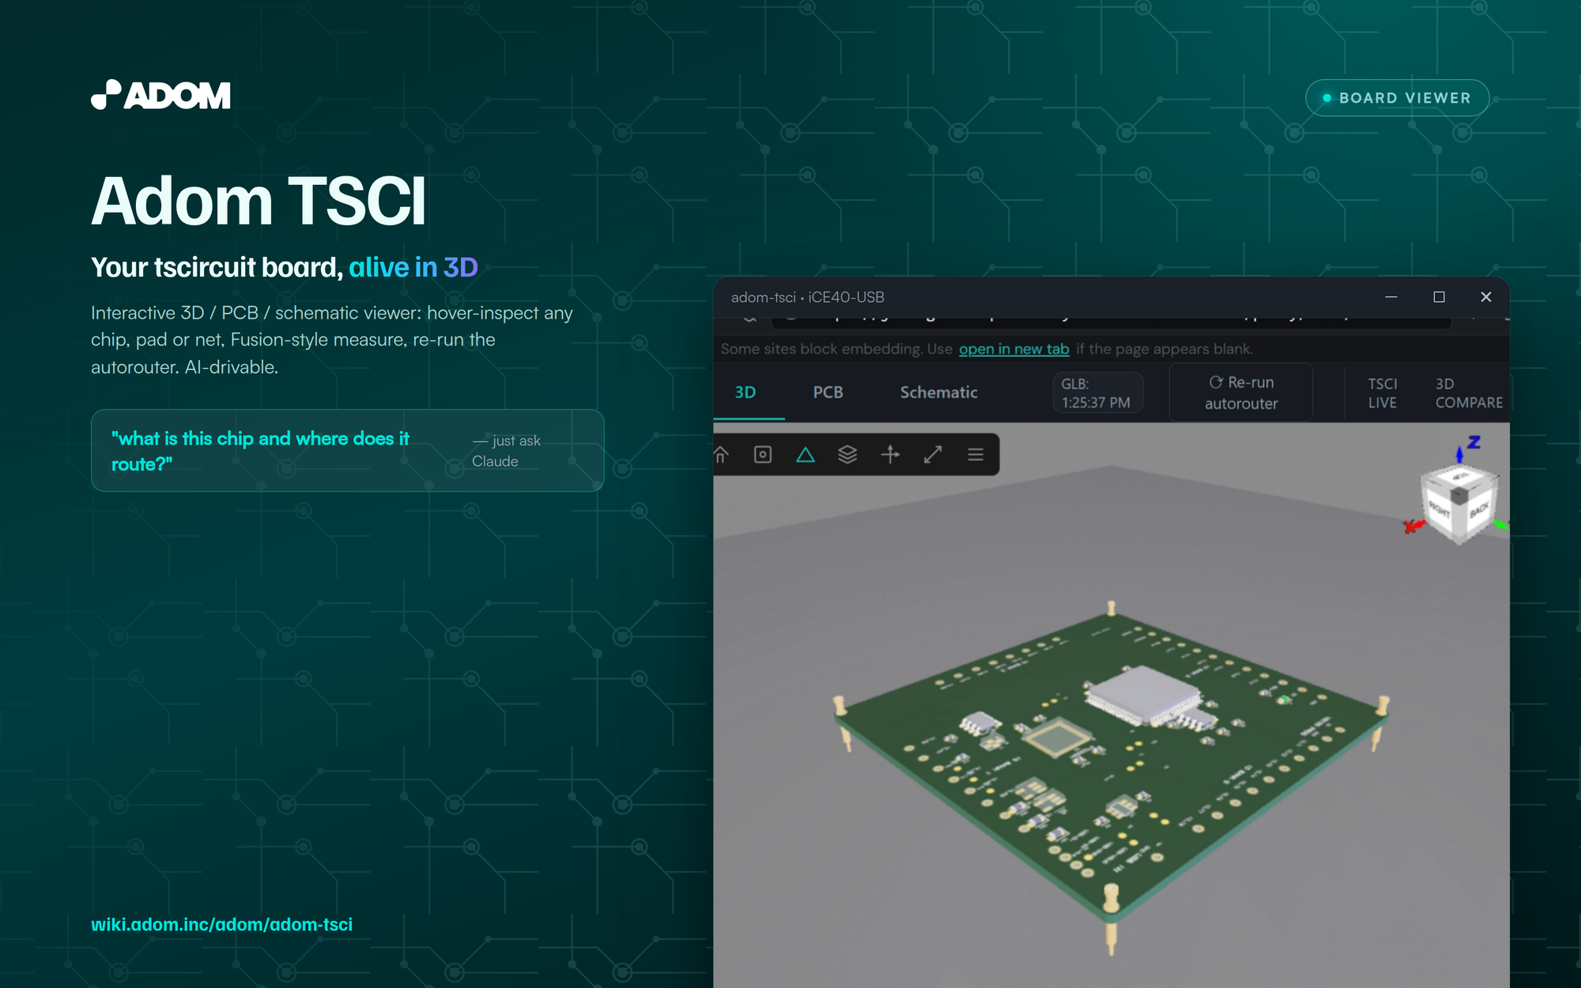The width and height of the screenshot is (1581, 988).
Task: Close the adom-tsci window
Action: 1486,296
